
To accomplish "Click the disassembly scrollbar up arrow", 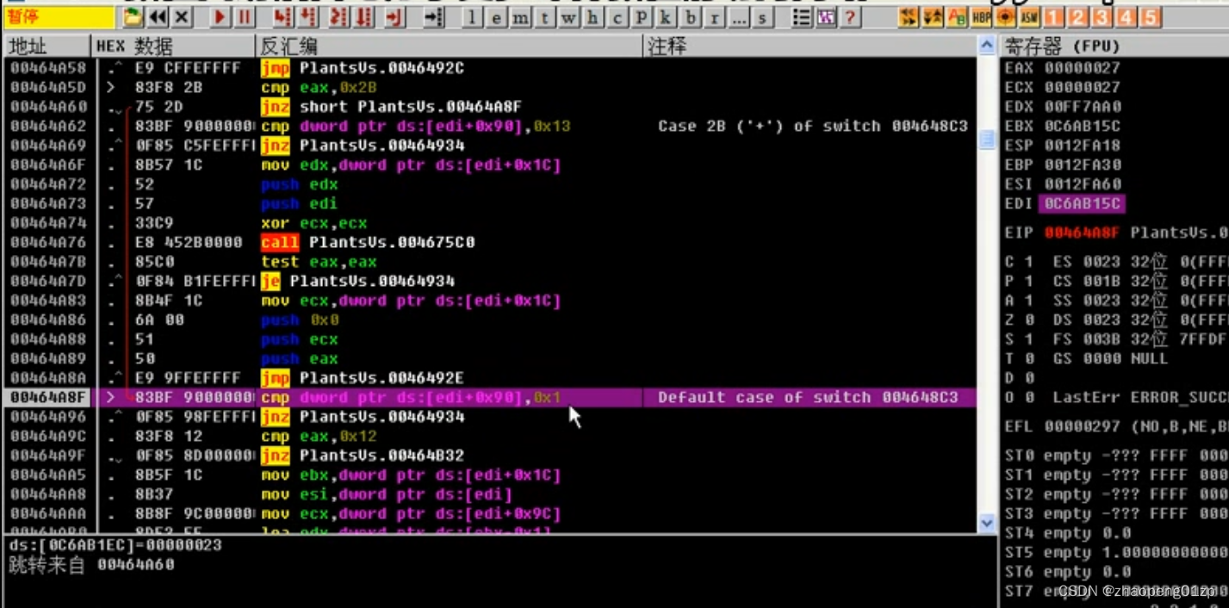I will [x=987, y=47].
